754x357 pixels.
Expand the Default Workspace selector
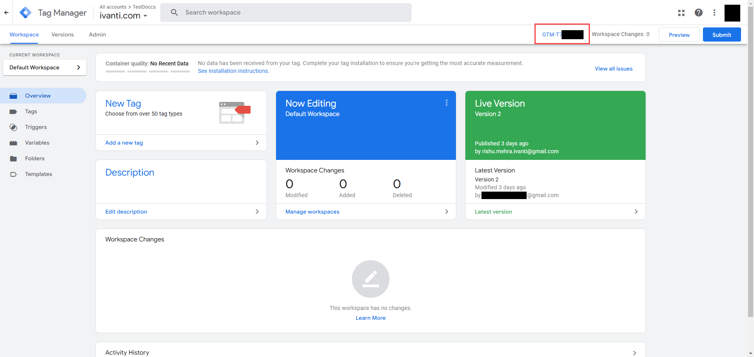45,67
